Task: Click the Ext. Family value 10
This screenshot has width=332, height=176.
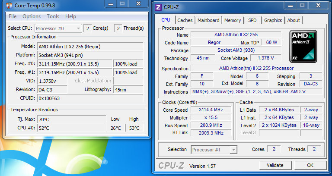Action: pyautogui.click(x=202, y=84)
